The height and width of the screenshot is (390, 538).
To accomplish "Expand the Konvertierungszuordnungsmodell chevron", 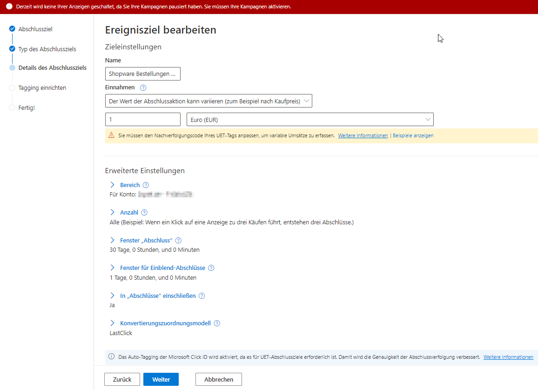I will (x=112, y=323).
